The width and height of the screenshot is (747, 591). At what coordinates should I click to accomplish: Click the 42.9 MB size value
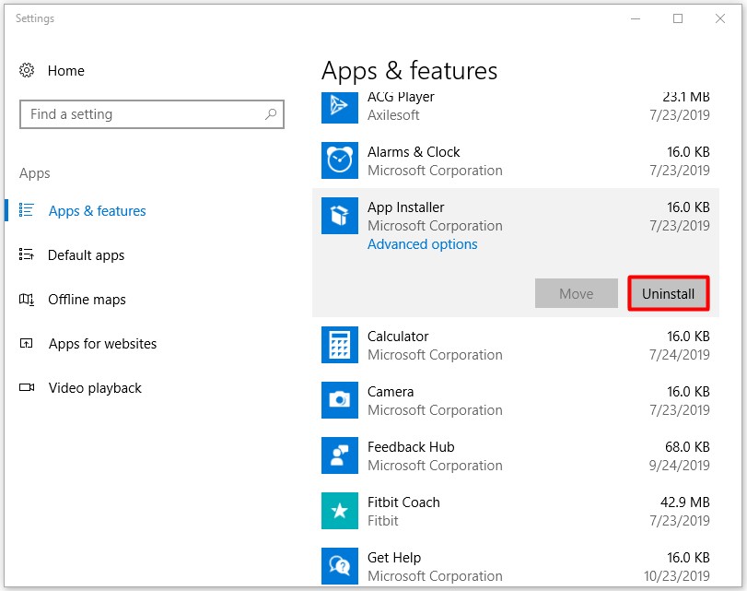[x=685, y=502]
